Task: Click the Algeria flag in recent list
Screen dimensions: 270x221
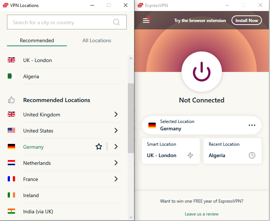Action: pyautogui.click(x=11, y=76)
